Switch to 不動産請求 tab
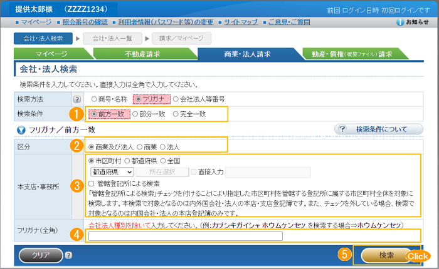Screen dimensions: 439x269 point(142,54)
